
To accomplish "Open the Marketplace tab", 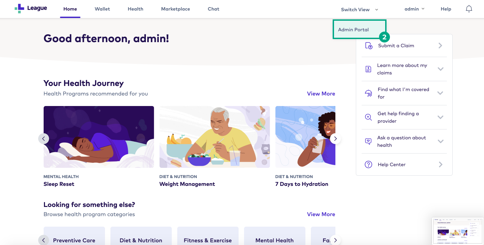I will pyautogui.click(x=176, y=9).
